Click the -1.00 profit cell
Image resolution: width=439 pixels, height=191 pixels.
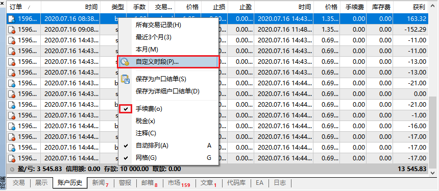[x=411, y=115]
